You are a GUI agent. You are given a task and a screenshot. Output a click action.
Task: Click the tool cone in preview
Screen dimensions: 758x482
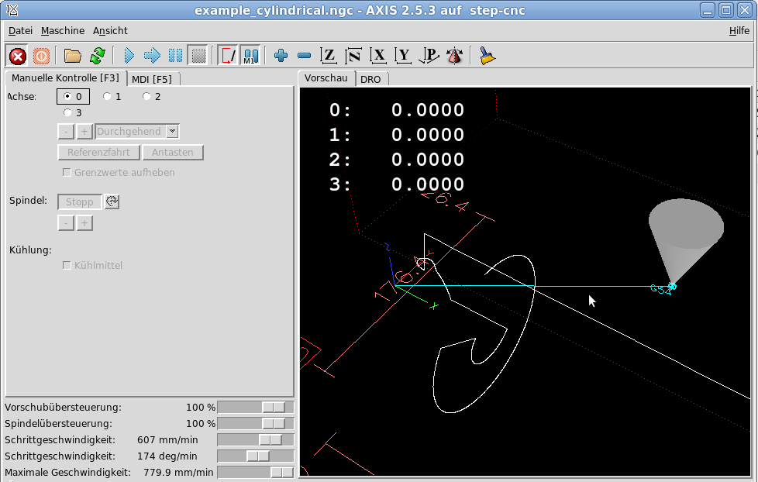[x=685, y=239]
